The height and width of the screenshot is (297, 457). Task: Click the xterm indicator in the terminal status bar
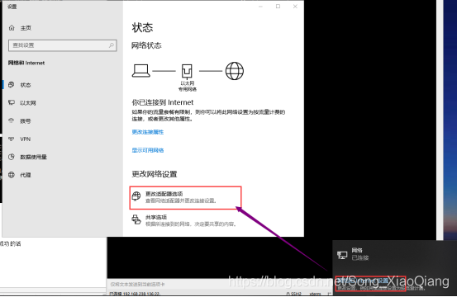316,294
